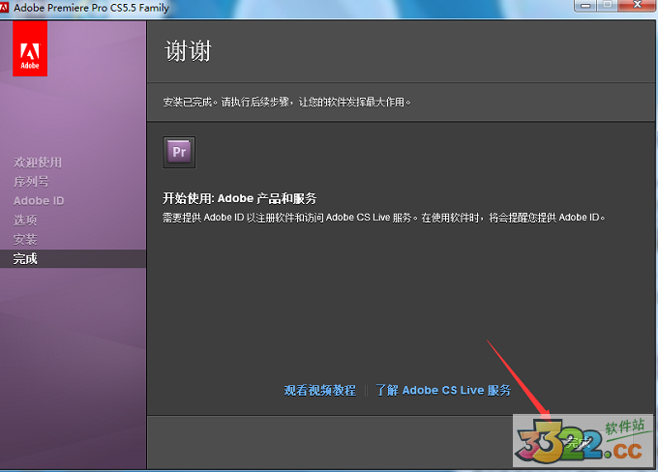Viewport: 658px width, 472px height.
Task: Open the 观看视频教程 video tutorial link
Action: pos(319,390)
